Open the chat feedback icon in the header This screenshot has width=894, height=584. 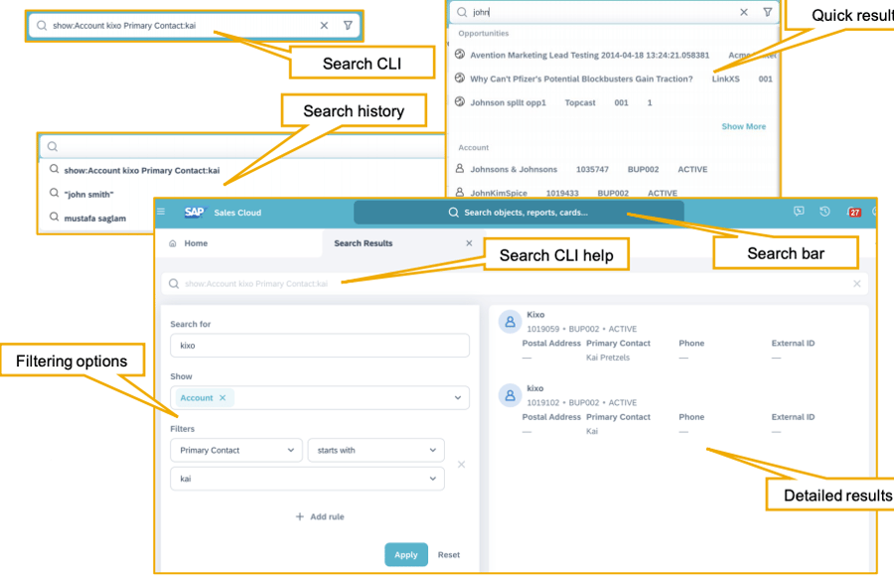click(799, 212)
